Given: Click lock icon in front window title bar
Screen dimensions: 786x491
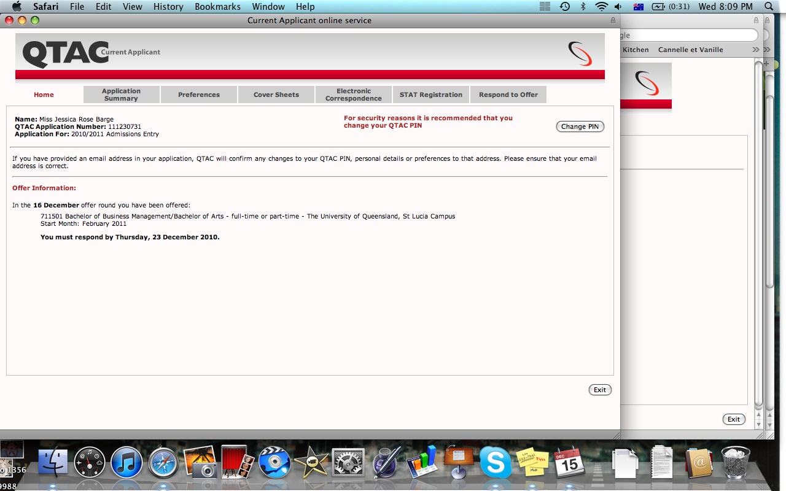Looking at the screenshot, I should point(613,20).
